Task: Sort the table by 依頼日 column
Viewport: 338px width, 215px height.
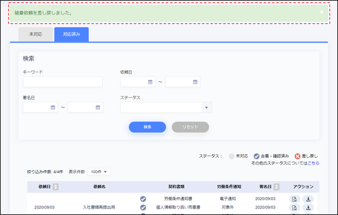Action: pos(55,187)
